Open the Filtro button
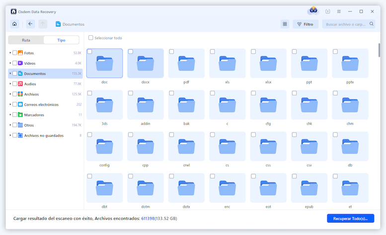The height and width of the screenshot is (235, 386). (306, 24)
